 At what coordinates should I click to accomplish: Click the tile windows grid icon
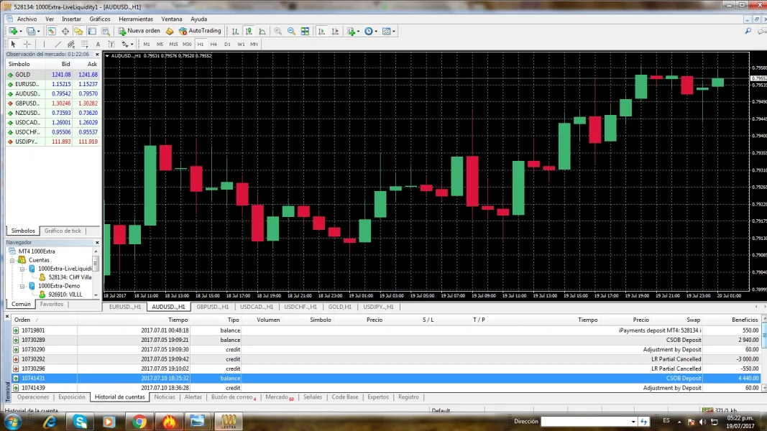305,32
